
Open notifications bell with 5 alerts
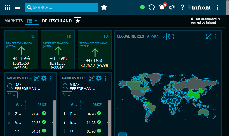click(162, 7)
